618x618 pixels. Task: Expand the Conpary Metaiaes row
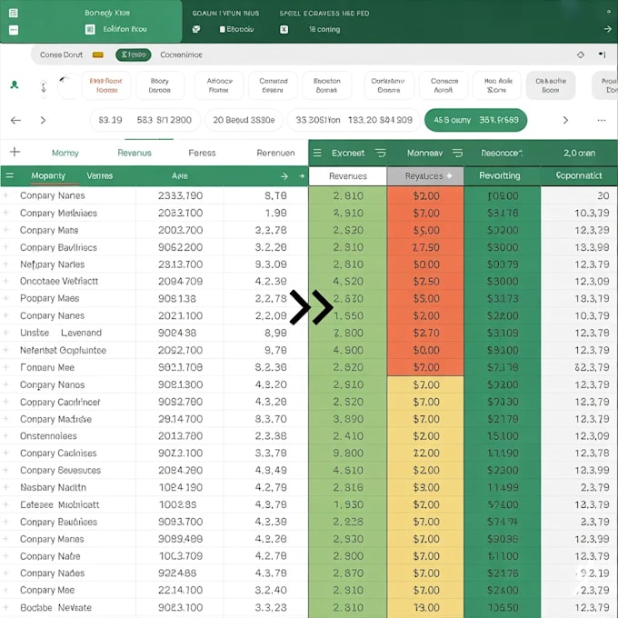[x=6, y=213]
